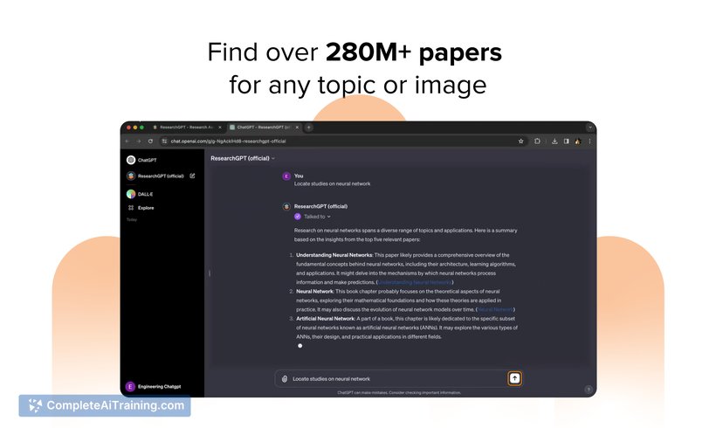This screenshot has width=716, height=428.
Task: Click the purple 'E' user avatar in chat
Action: 286,176
